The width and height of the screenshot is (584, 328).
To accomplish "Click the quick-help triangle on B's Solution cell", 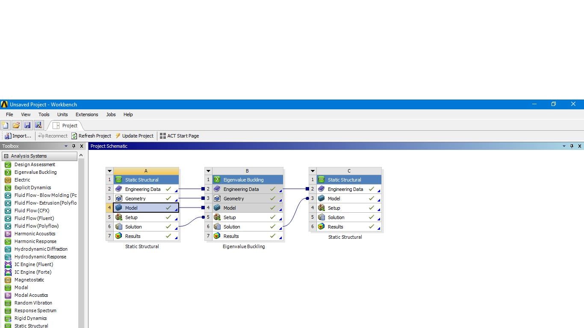I will click(x=280, y=228).
